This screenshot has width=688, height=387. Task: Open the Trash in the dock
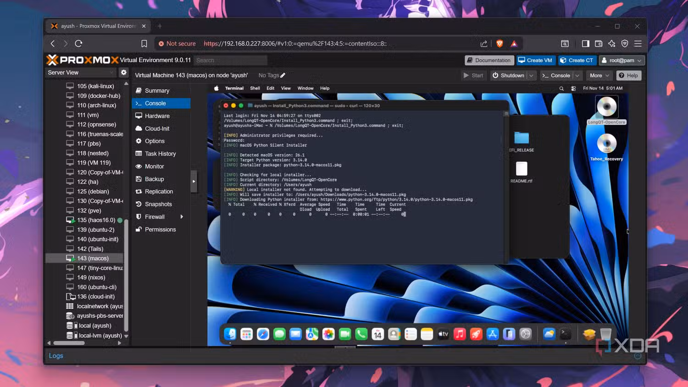[606, 334]
